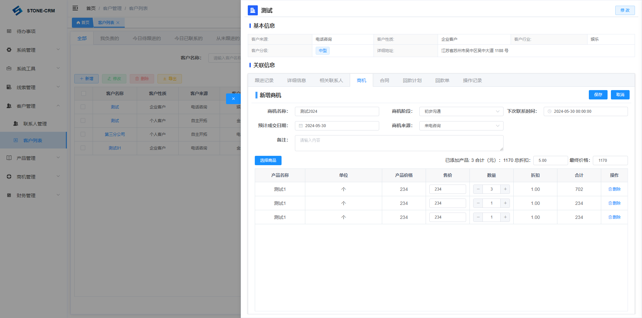Switch to the 相关联系人 tab
Screen dimensions: 642x318
[x=331, y=80]
